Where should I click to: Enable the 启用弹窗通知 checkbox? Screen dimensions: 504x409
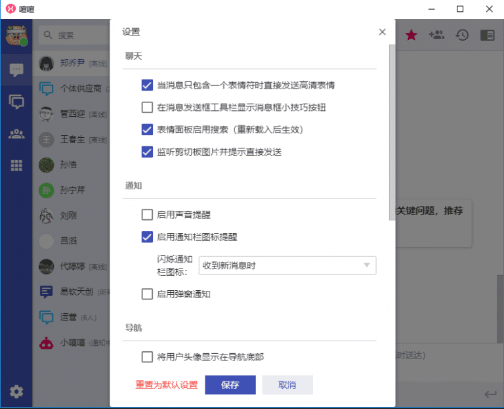[147, 294]
